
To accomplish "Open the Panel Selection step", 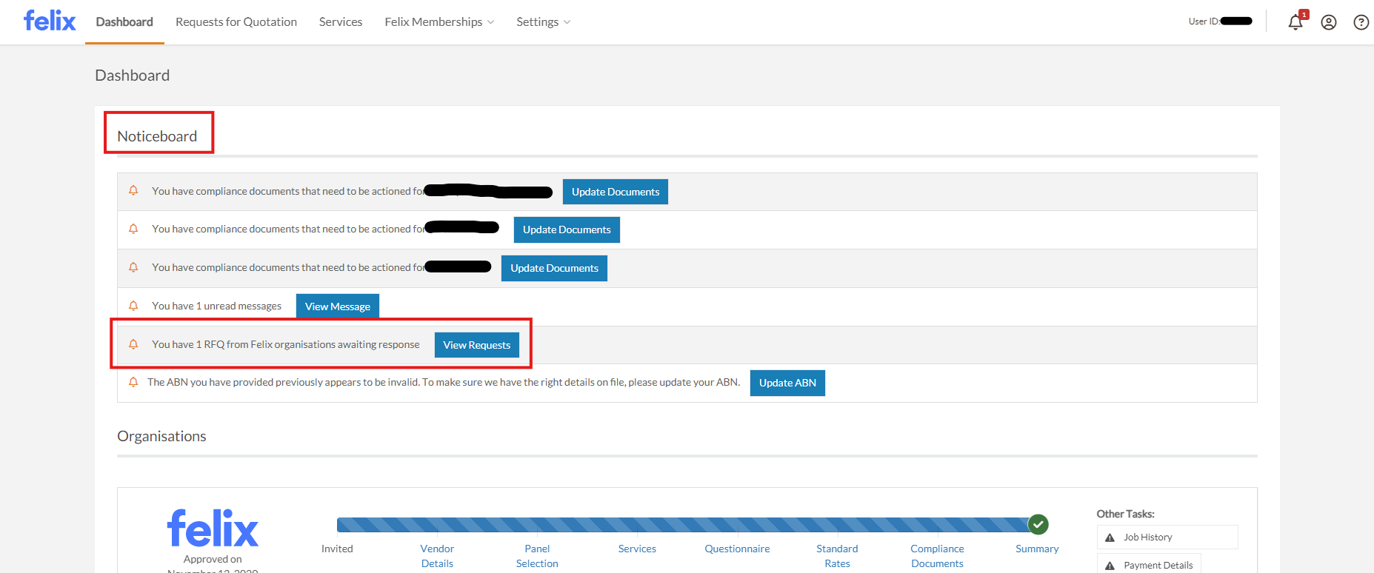I will click(x=537, y=556).
